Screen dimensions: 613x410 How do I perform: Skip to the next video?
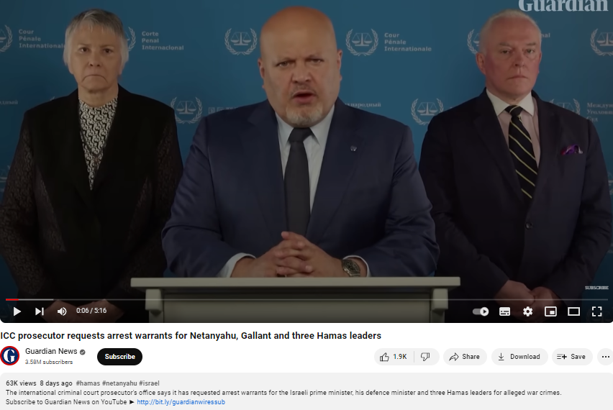coord(40,311)
